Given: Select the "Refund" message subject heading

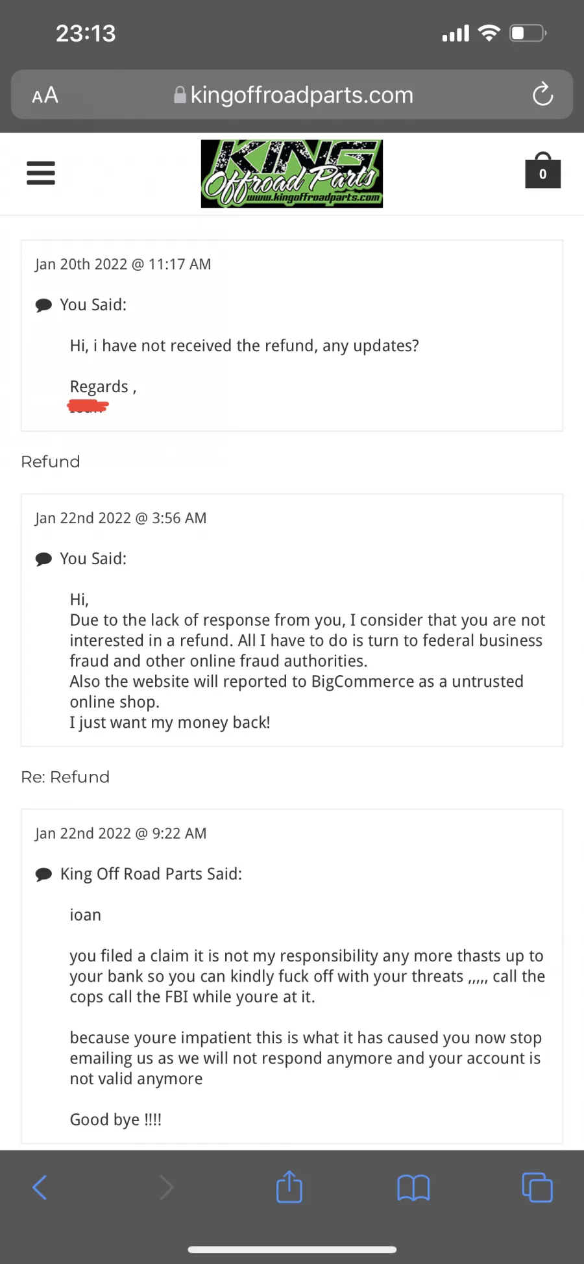Looking at the screenshot, I should (x=51, y=462).
